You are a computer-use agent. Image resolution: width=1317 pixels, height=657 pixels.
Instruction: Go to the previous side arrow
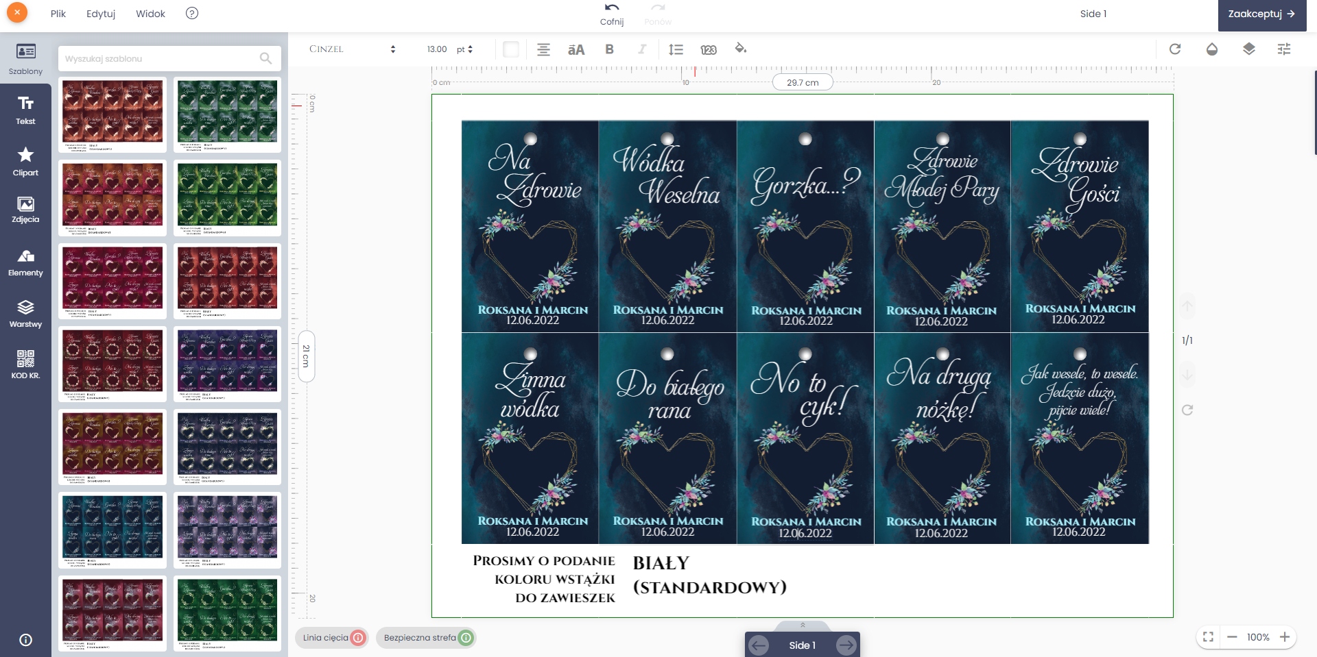(x=759, y=645)
